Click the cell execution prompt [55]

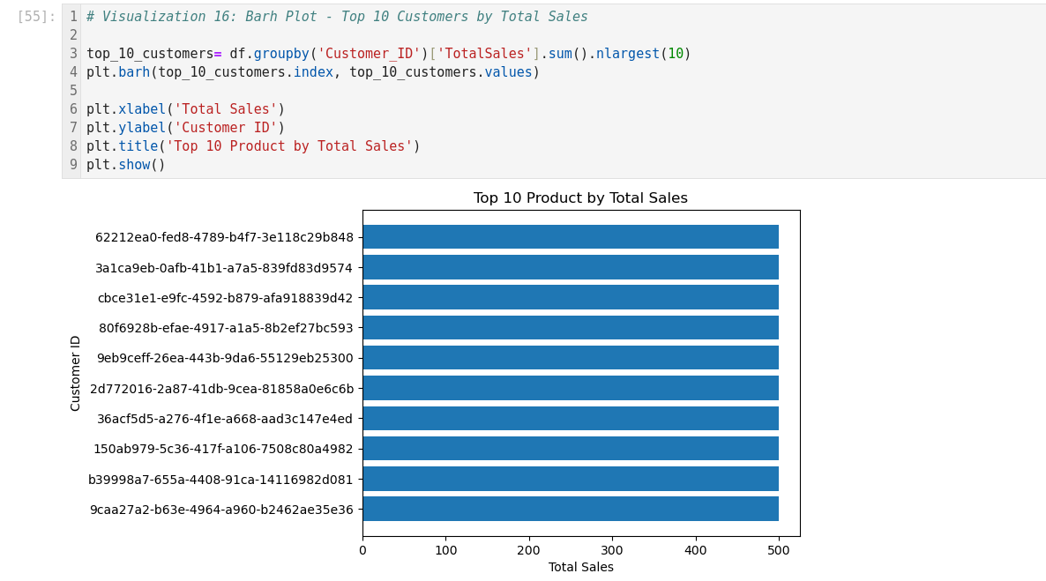[36, 17]
